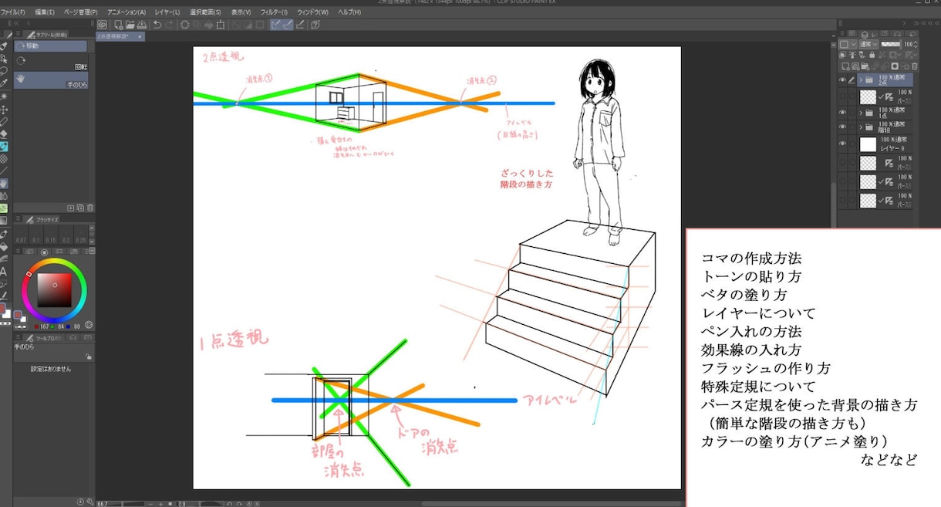Click duplicate sub tool icon

pyautogui.click(x=80, y=208)
